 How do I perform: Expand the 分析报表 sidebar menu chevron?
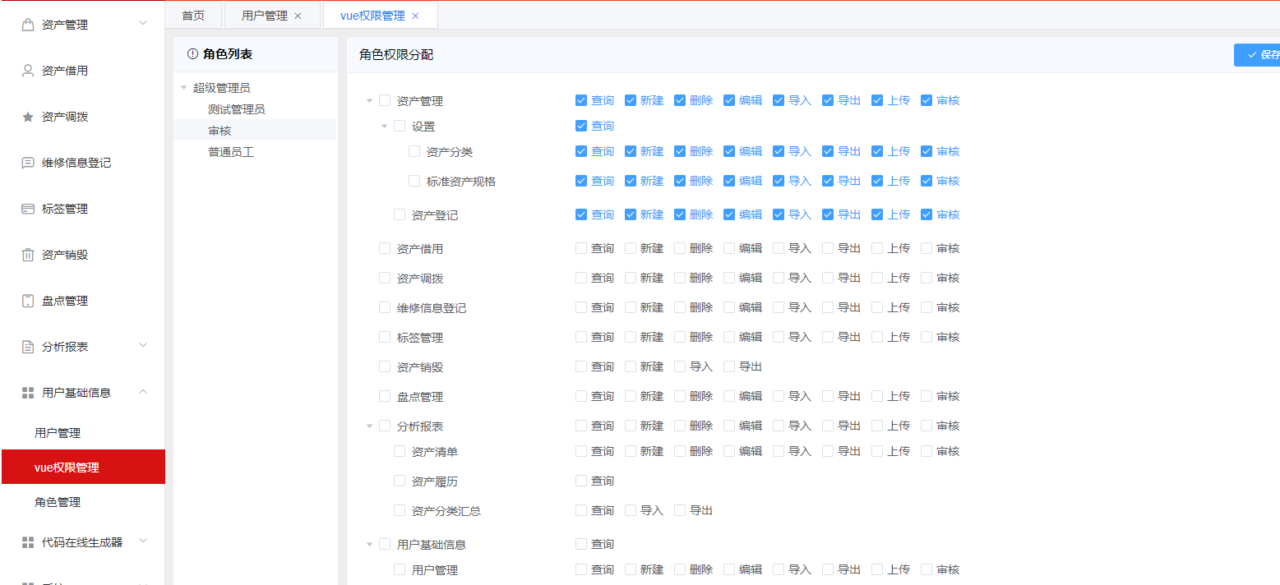click(x=143, y=346)
